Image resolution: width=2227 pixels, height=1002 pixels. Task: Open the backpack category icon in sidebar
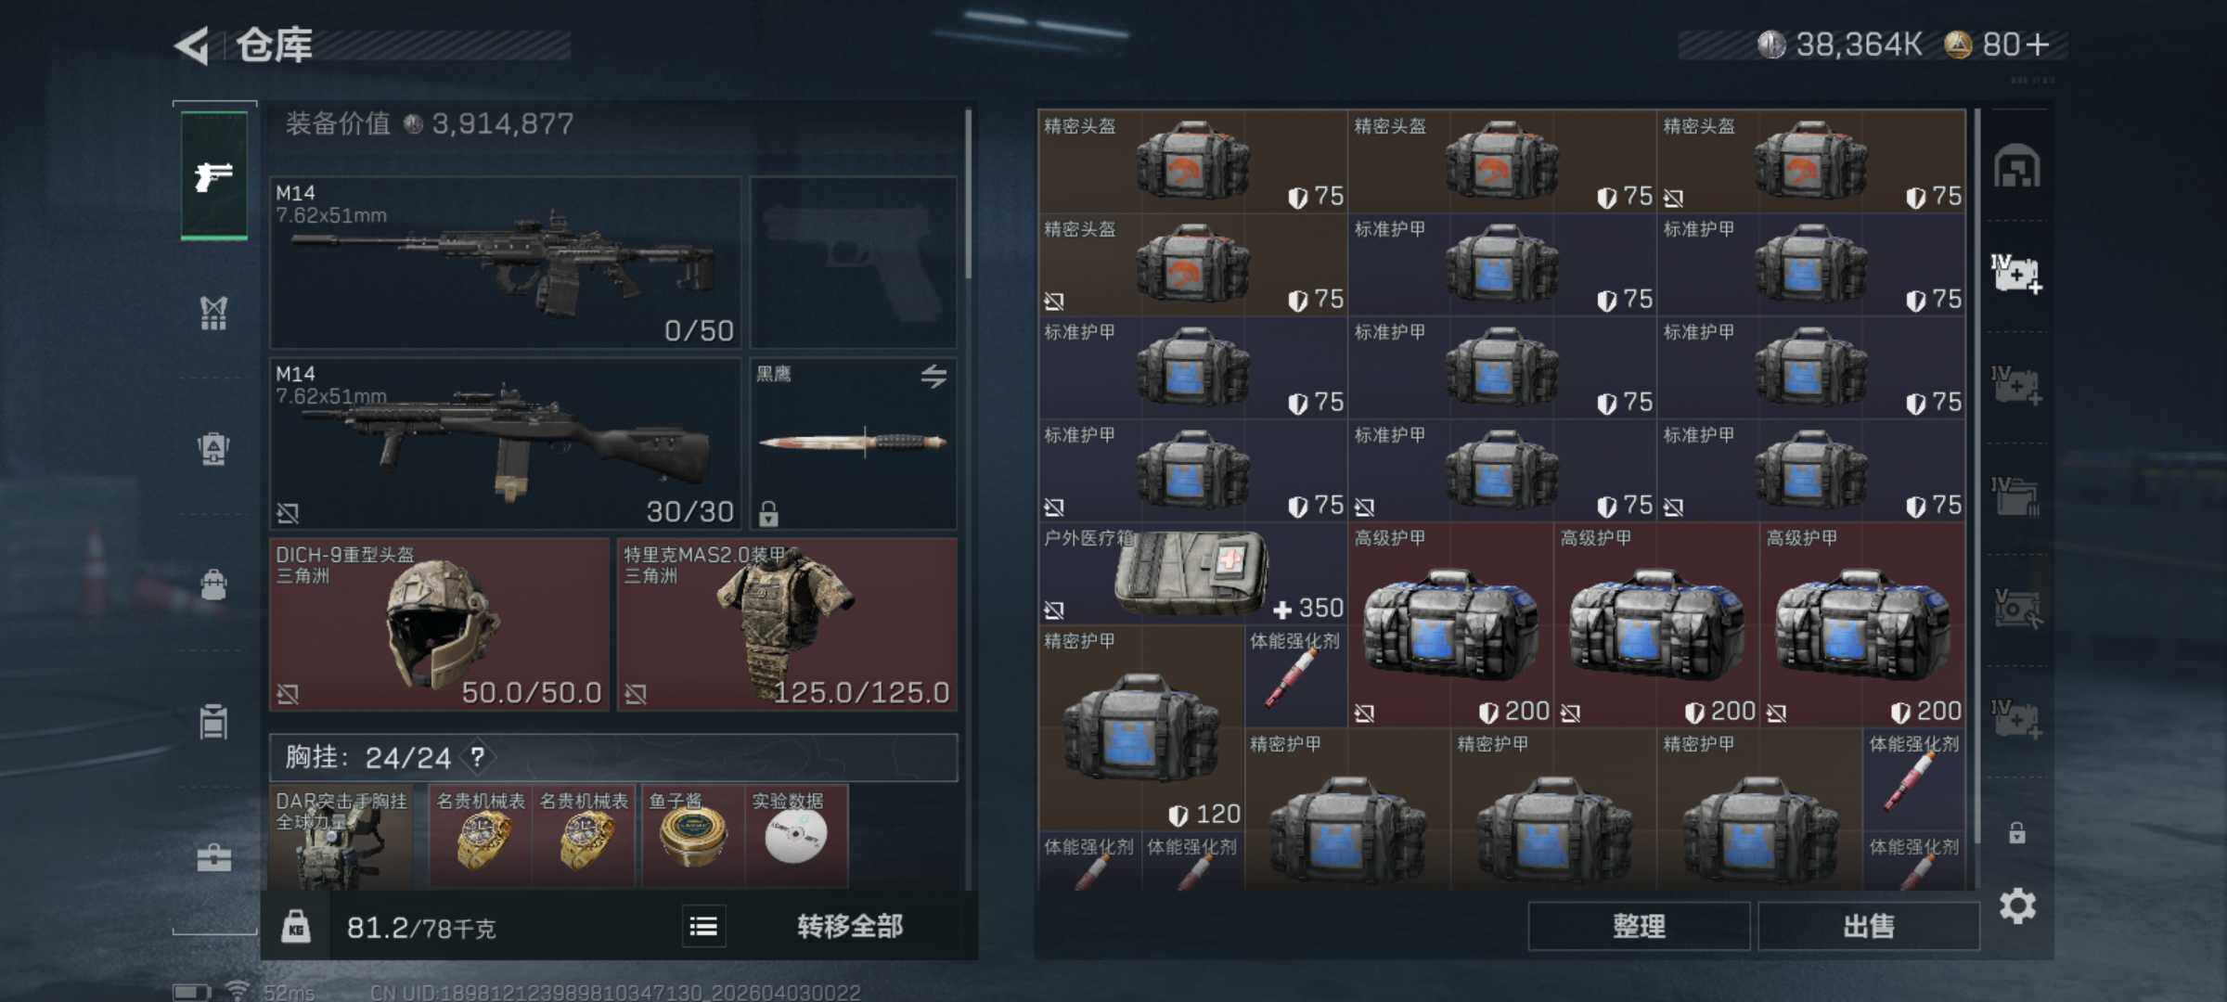coord(214,584)
